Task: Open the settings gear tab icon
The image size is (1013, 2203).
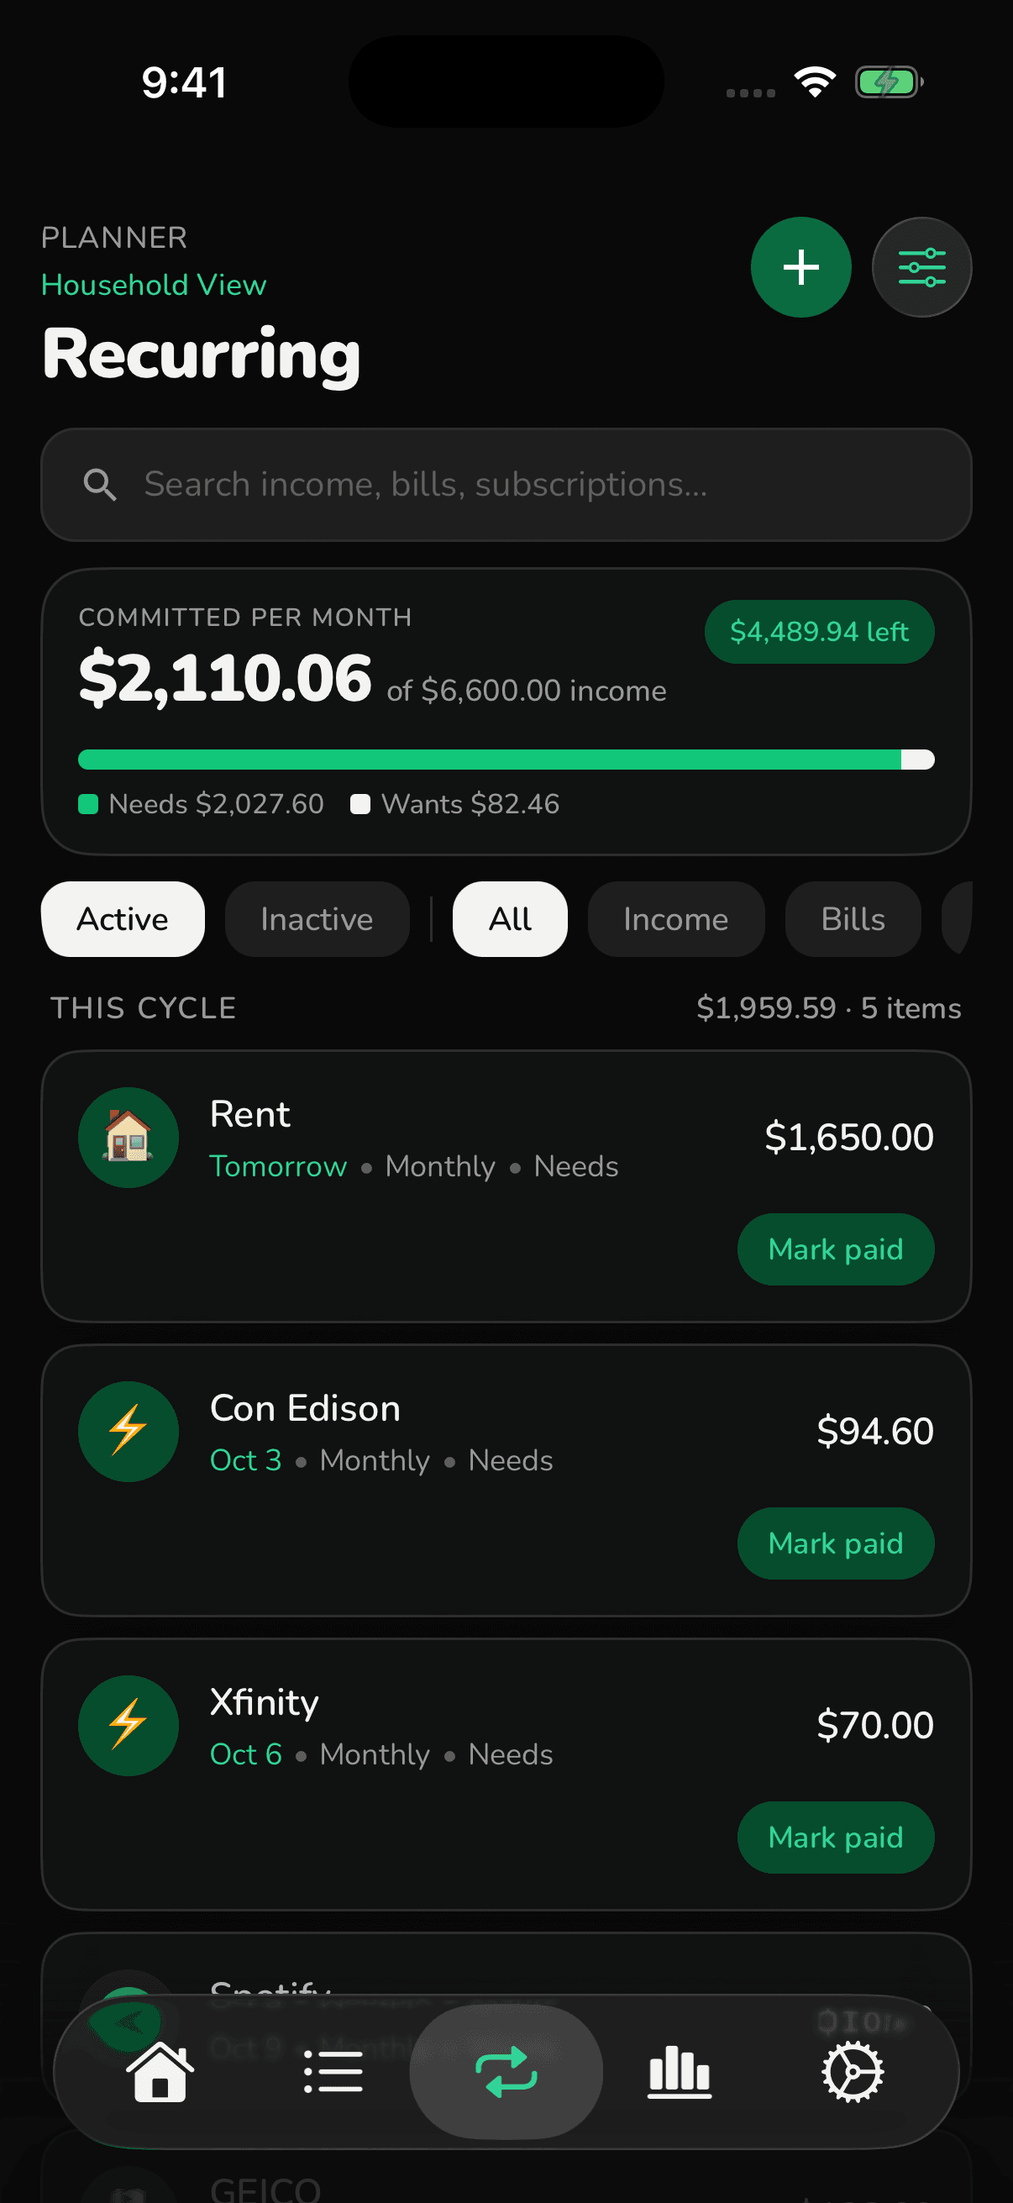Action: tap(853, 2071)
